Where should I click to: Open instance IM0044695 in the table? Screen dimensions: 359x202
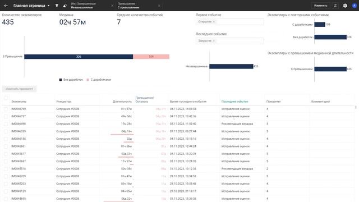pos(19,199)
